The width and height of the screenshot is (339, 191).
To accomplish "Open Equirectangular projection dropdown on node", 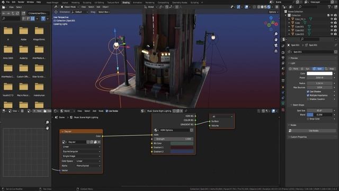I will click(x=81, y=151).
